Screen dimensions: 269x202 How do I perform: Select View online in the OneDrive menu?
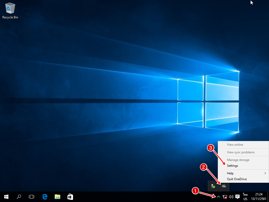(x=235, y=145)
